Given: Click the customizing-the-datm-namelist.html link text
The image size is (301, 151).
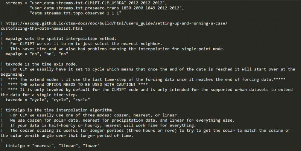Looking at the screenshot, I should point(42,28).
